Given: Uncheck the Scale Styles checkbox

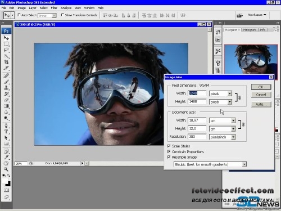Looking at the screenshot, I should (169, 146).
